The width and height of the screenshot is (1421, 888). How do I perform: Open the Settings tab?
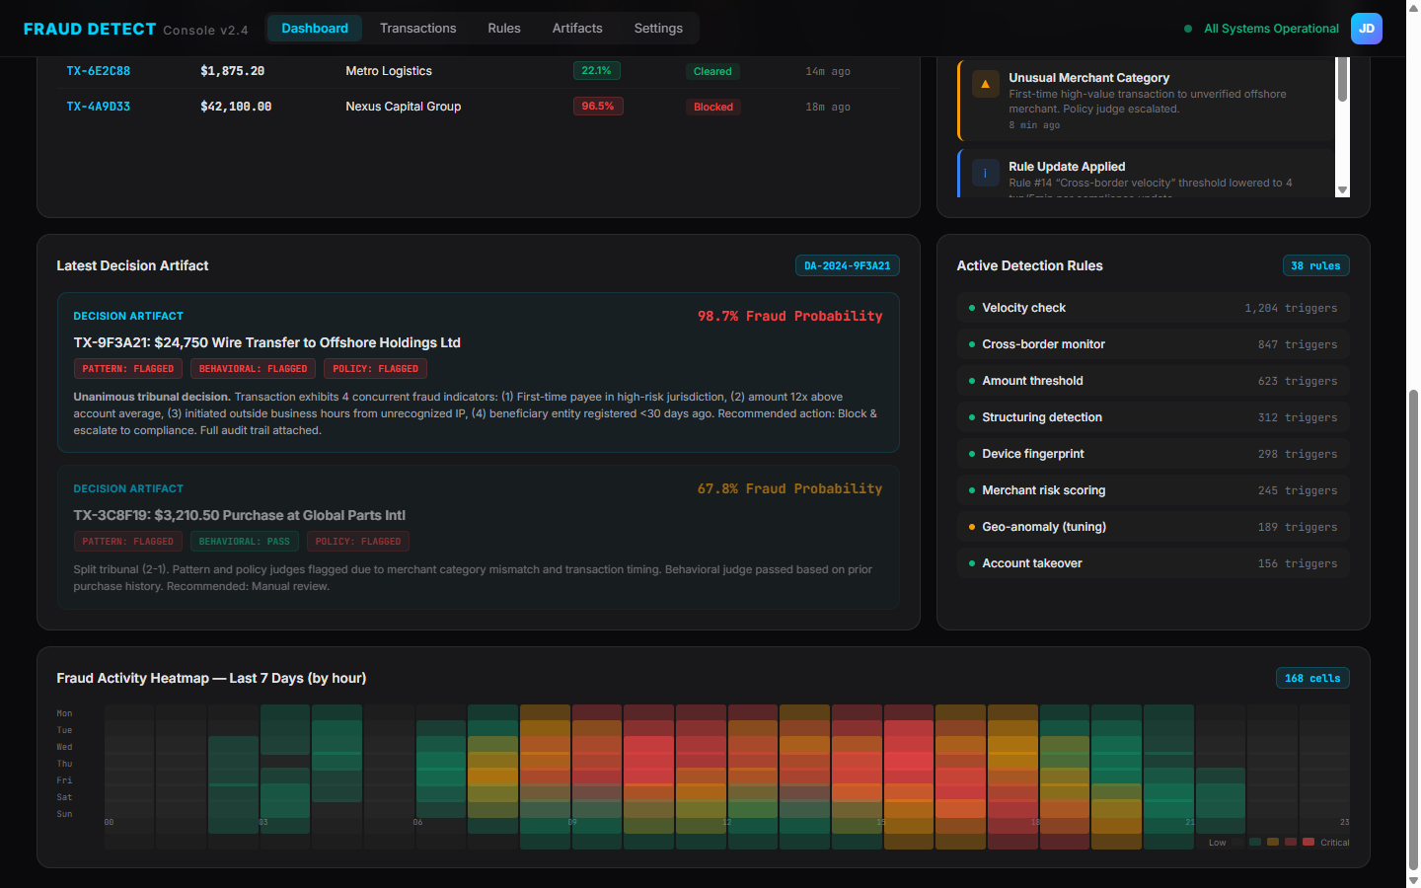[x=657, y=28]
